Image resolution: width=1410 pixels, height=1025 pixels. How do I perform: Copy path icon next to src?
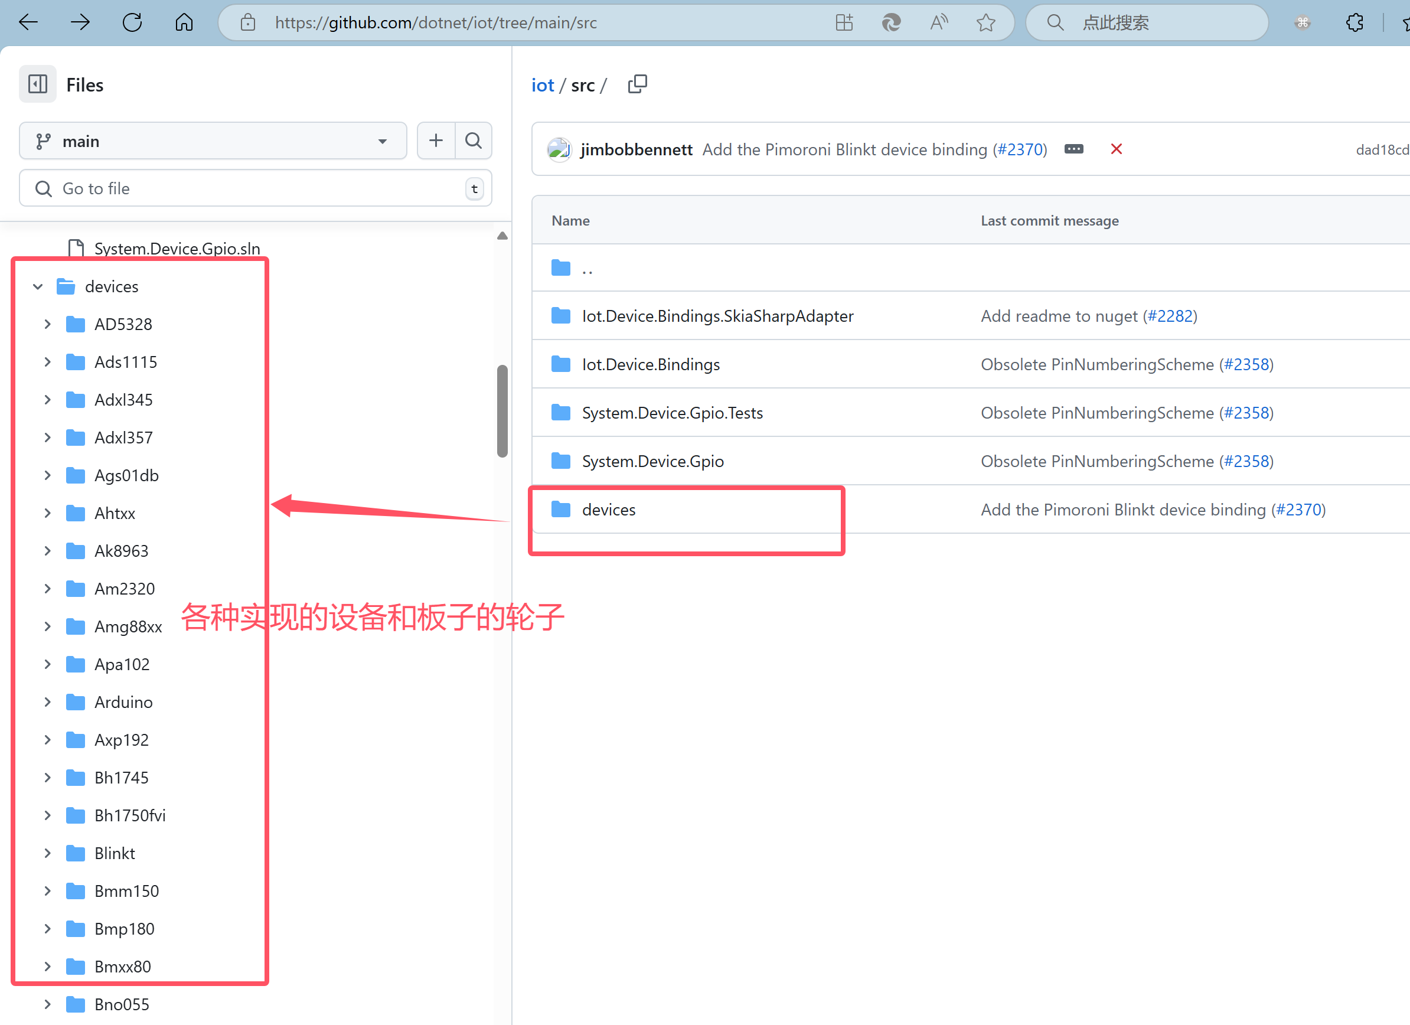637,84
